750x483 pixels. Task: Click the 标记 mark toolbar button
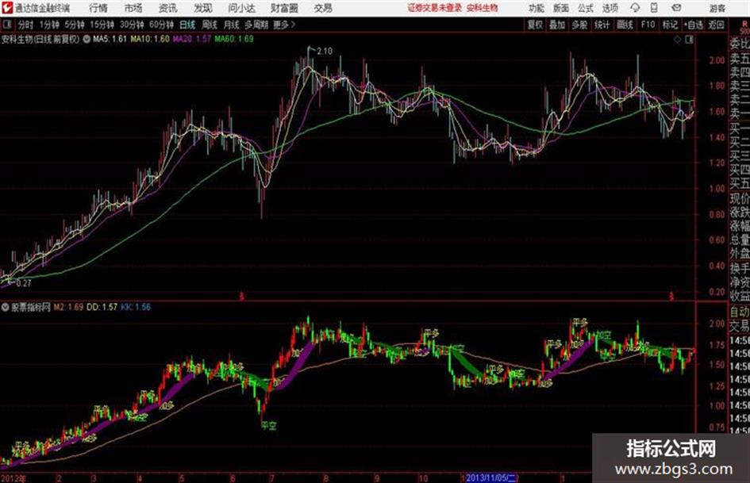[670, 25]
